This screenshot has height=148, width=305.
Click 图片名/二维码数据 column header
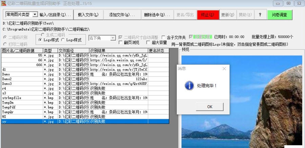22,51
